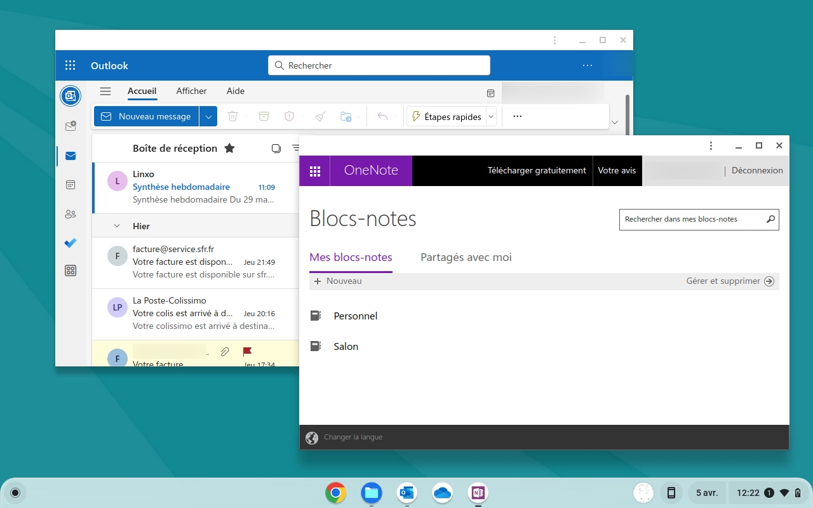
Task: Toggle the select-all messages checkbox icon
Action: tap(276, 148)
